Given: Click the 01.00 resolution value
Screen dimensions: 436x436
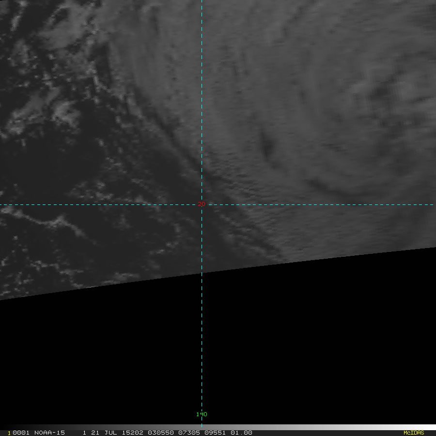Looking at the screenshot, I should point(241,433).
